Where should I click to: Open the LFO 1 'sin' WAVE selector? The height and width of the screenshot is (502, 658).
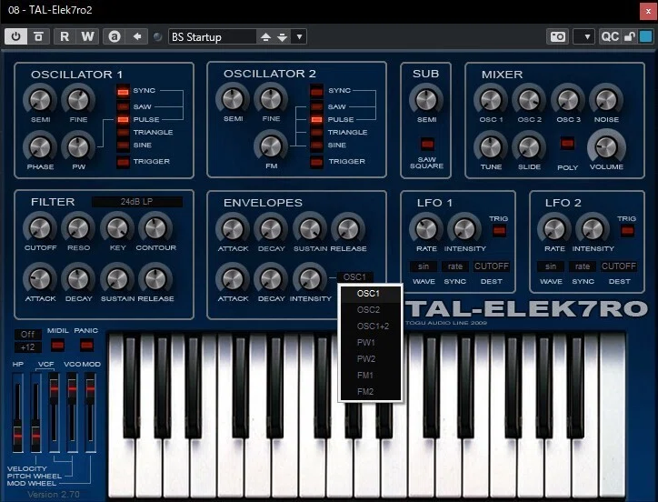tap(424, 266)
